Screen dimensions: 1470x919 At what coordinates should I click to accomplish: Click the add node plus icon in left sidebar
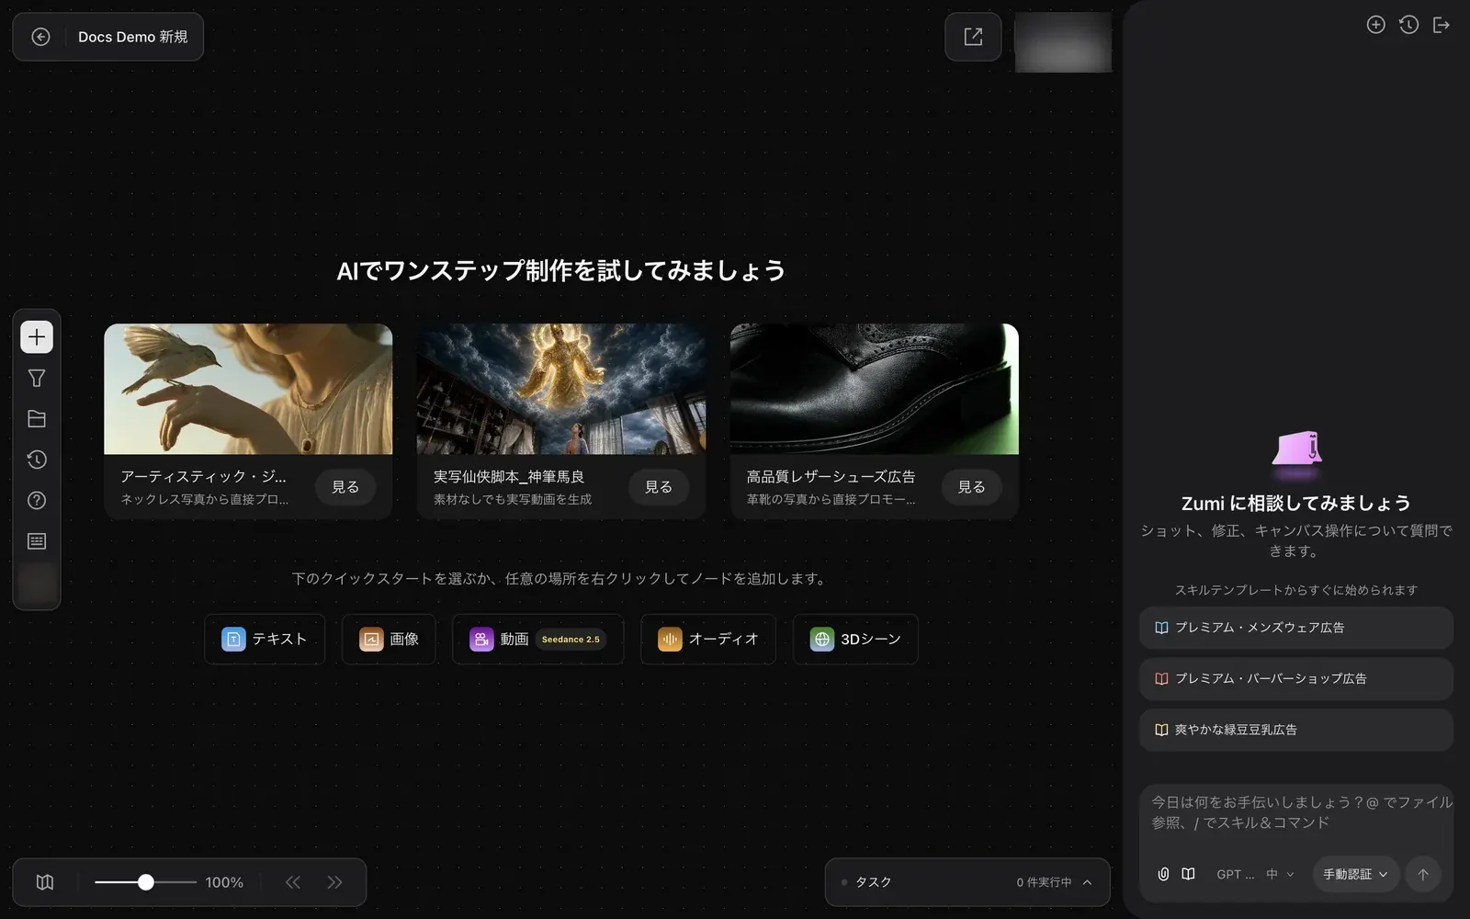(x=37, y=337)
